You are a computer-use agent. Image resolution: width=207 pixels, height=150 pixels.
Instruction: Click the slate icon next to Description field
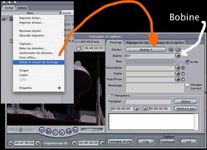pyautogui.click(x=178, y=68)
